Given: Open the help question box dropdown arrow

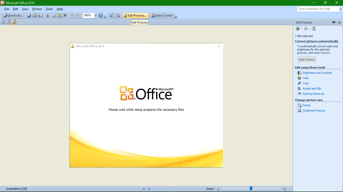Looking at the screenshot, I should pyautogui.click(x=341, y=9).
